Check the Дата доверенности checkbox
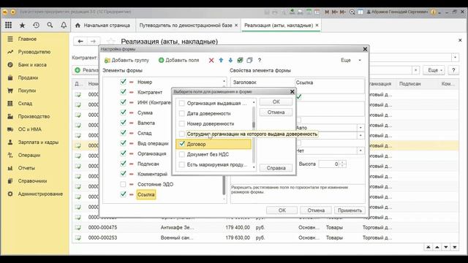Image resolution: width=468 pixels, height=263 pixels. click(181, 113)
